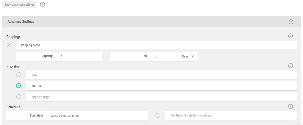The image size is (303, 125).
Task: Open the Priority section help icon
Action: 290,66
